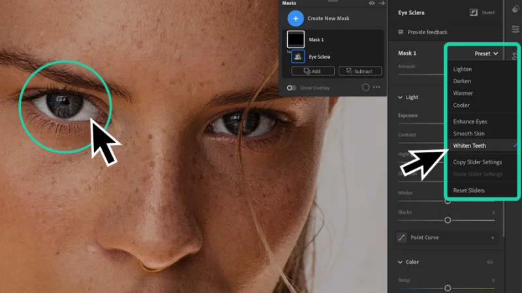Click the Add button in Masks panel
Image resolution: width=522 pixels, height=293 pixels.
[x=313, y=71]
